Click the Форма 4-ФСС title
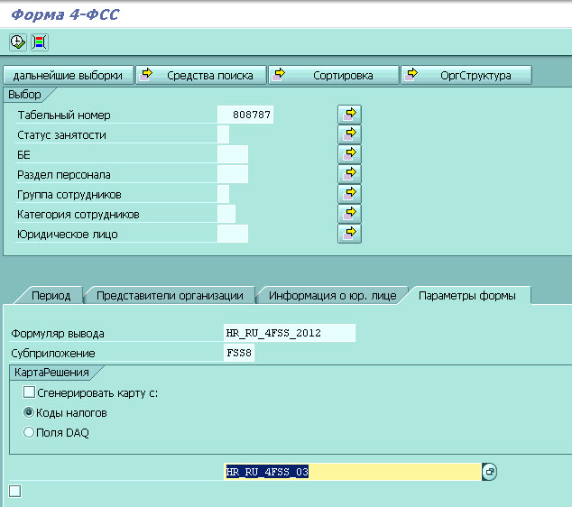 [65, 14]
